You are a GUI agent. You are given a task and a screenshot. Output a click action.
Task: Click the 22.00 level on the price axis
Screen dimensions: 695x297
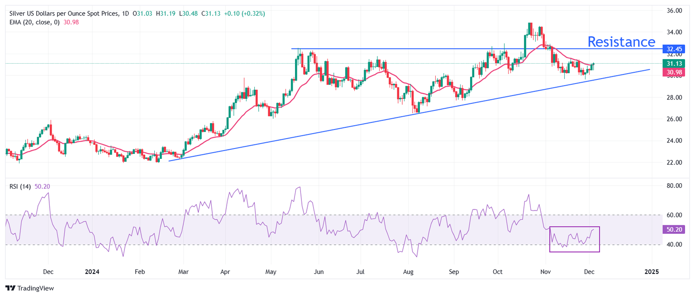point(671,162)
